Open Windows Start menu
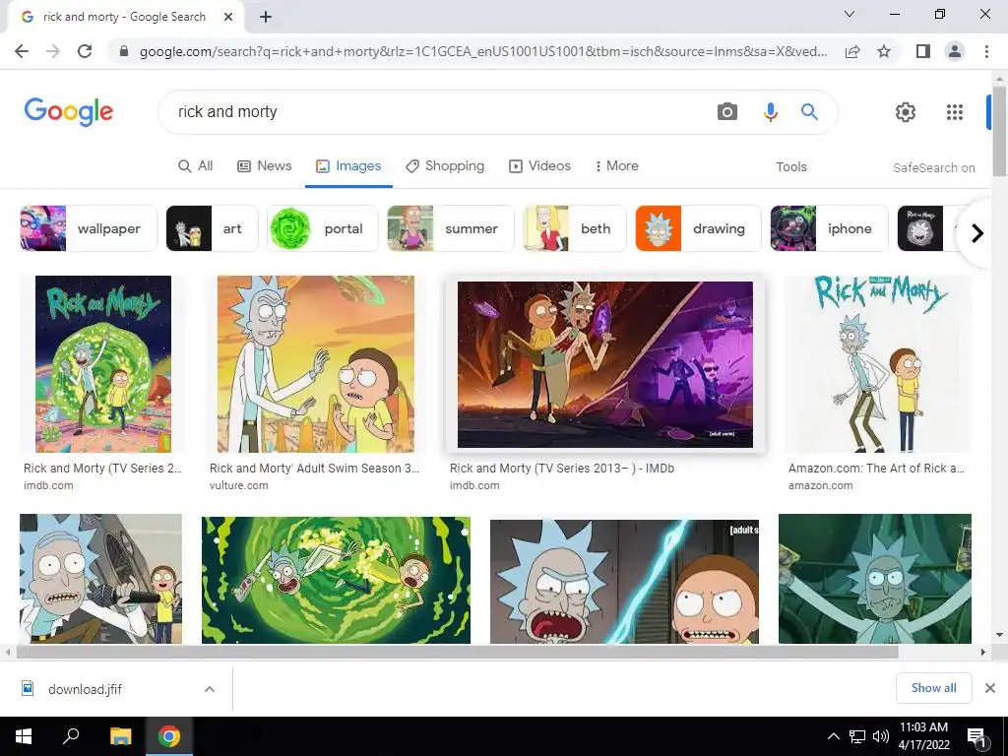This screenshot has width=1008, height=756. [x=24, y=736]
